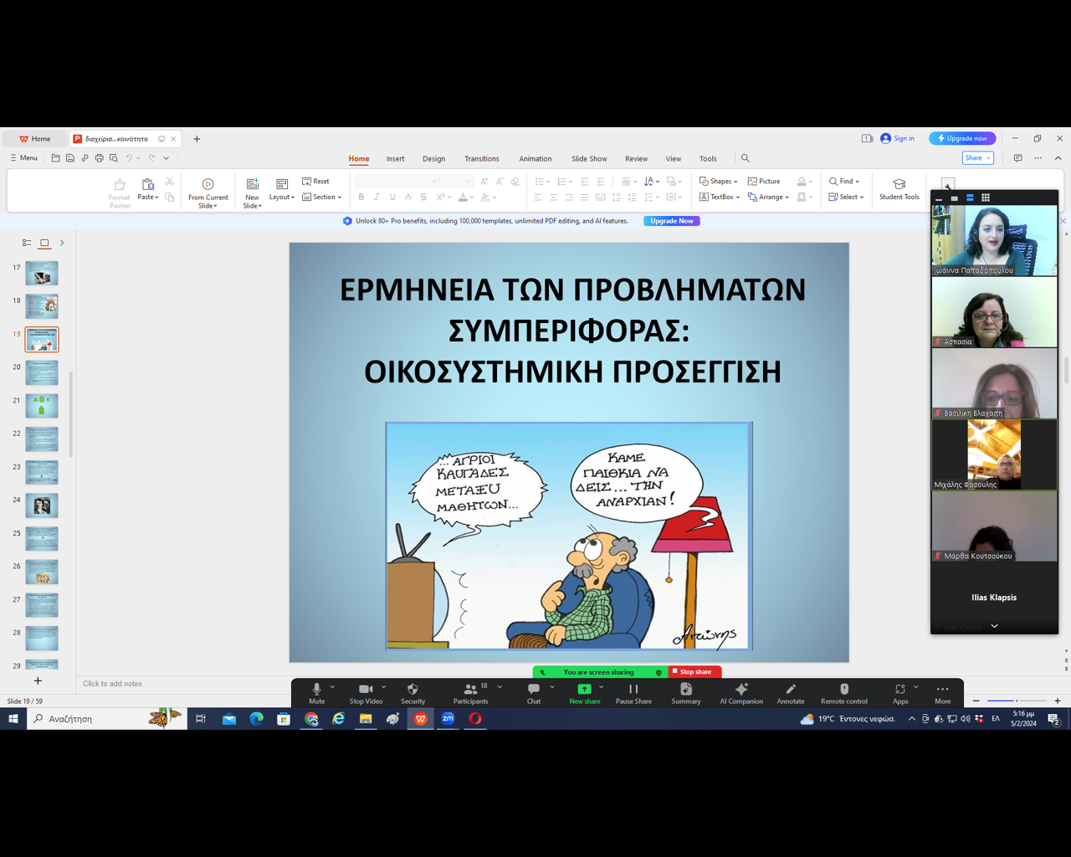Open Student Tools in the ribbon
Viewport: 1071px width, 857px height.
[899, 189]
